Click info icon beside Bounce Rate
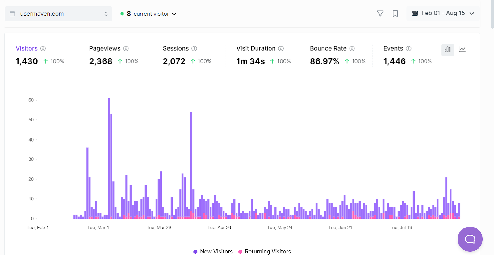Viewport: 494px width, 255px height. 352,48
